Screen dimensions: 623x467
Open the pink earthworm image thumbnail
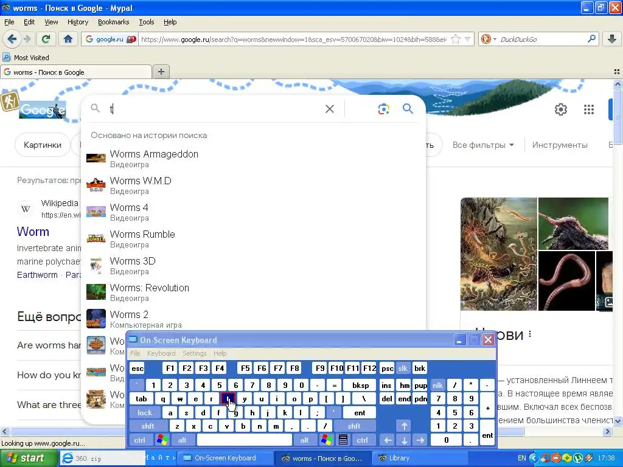tap(566, 280)
